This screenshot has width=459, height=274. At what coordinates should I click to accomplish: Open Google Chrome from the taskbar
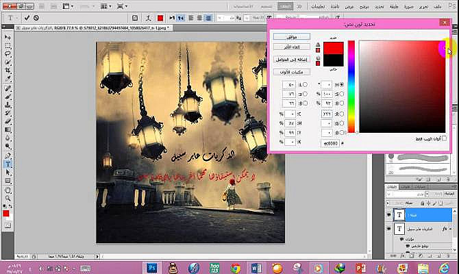point(236,268)
